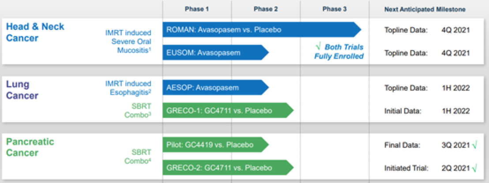This screenshot has width=489, height=183.
Task: Click the green checkmark beside 3Q 2021
Action: [x=474, y=145]
